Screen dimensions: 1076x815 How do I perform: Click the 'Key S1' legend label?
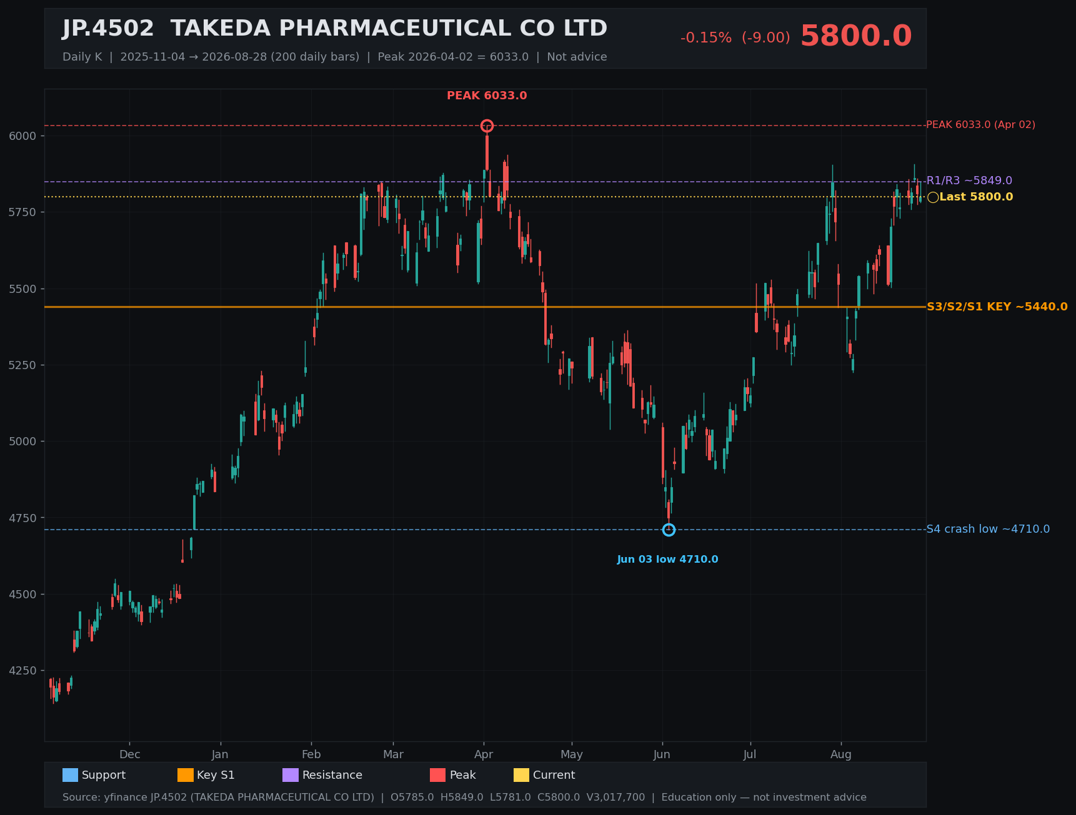[216, 775]
